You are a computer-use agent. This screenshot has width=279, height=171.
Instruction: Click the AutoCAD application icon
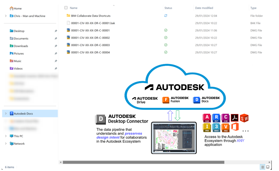pyautogui.click(x=207, y=118)
